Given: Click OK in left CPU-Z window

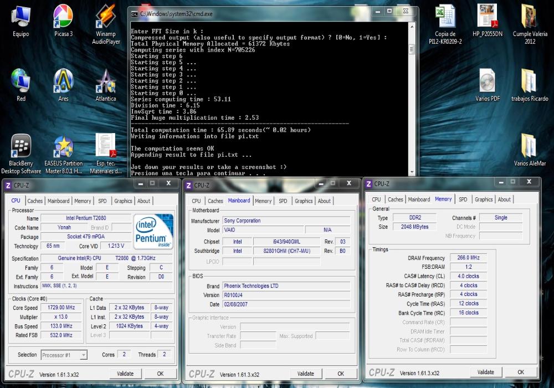Looking at the screenshot, I should click(x=160, y=374).
